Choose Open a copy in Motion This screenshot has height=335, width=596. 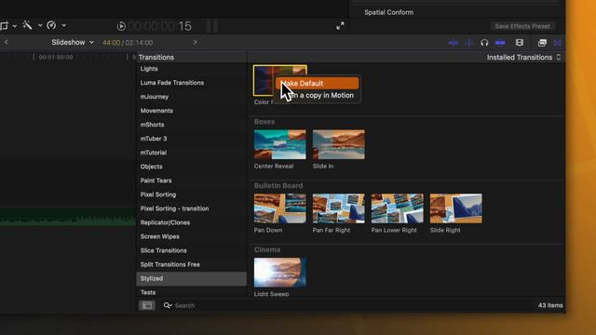[317, 95]
